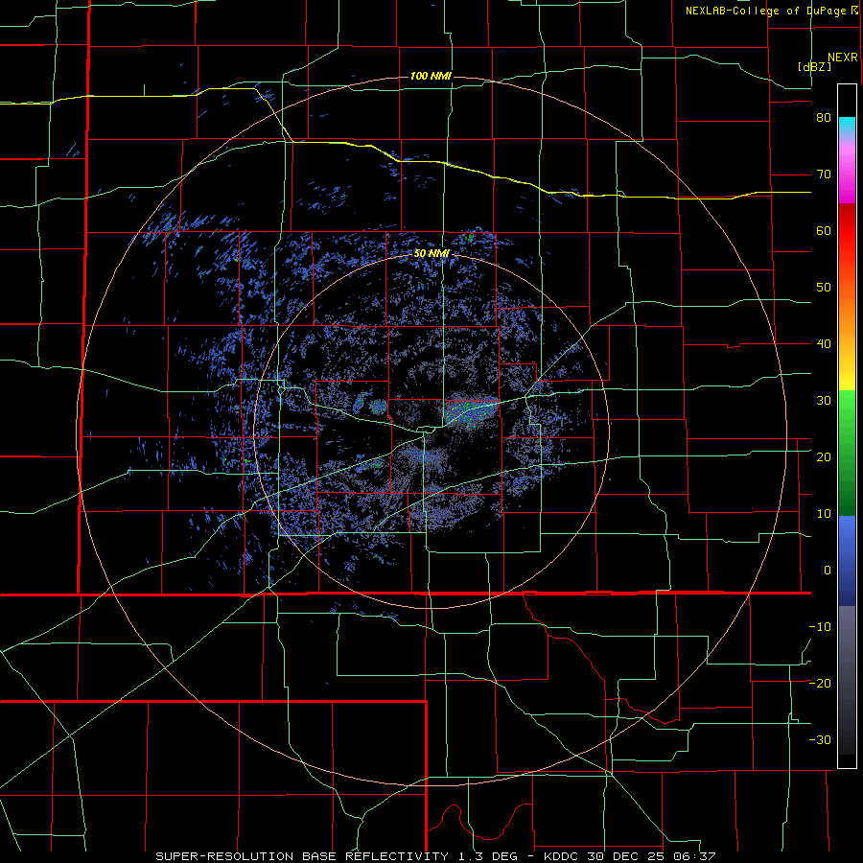
Task: Click the 60 value on the dBZ scale
Action: coord(824,230)
